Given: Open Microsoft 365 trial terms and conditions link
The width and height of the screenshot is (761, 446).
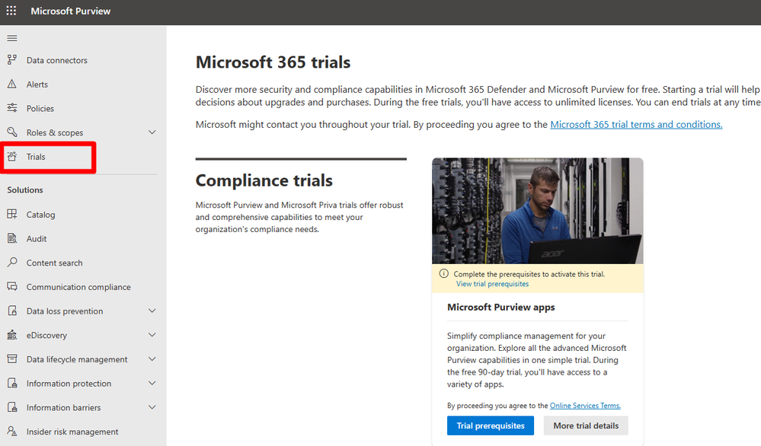Looking at the screenshot, I should coord(636,124).
